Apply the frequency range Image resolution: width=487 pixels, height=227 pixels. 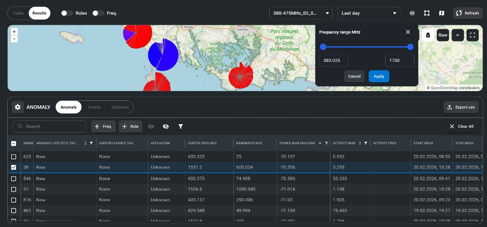[379, 76]
